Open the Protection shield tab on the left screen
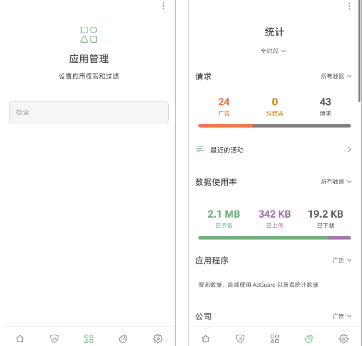This screenshot has width=362, height=346. coord(54,339)
